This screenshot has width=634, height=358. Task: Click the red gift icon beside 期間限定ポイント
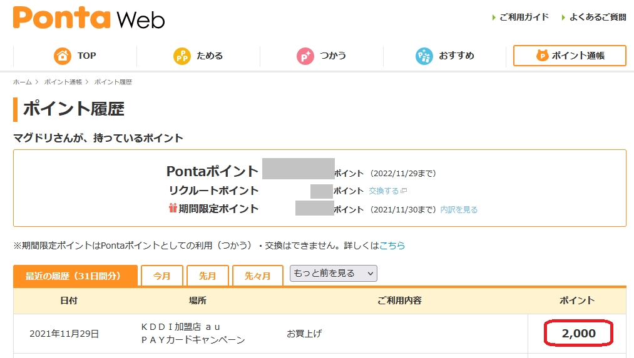[173, 209]
